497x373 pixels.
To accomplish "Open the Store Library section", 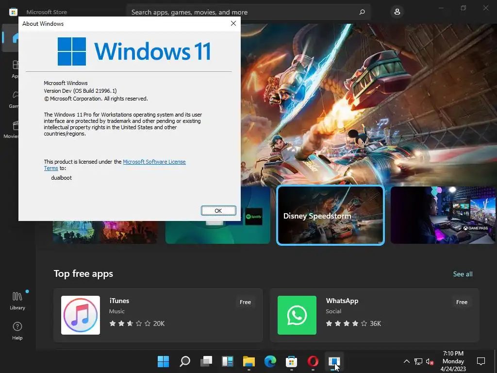I will pyautogui.click(x=17, y=301).
